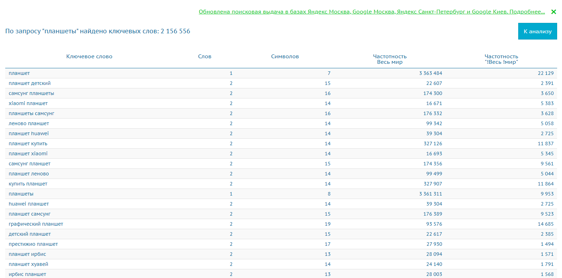Sort by 'Слов' column header
Viewport: 562px width, 278px height.
205,57
